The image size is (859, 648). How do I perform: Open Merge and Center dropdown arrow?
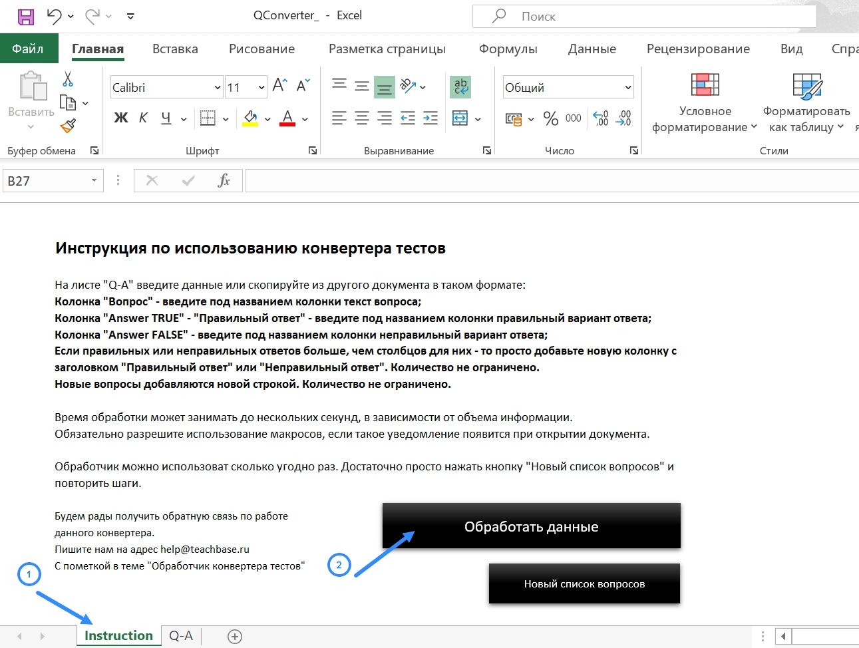tap(478, 119)
